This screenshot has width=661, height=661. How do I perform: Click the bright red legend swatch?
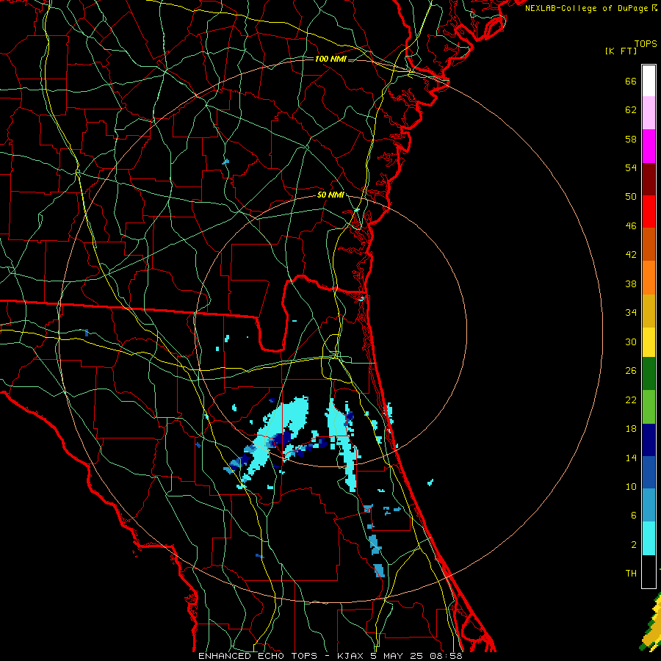[x=649, y=212]
